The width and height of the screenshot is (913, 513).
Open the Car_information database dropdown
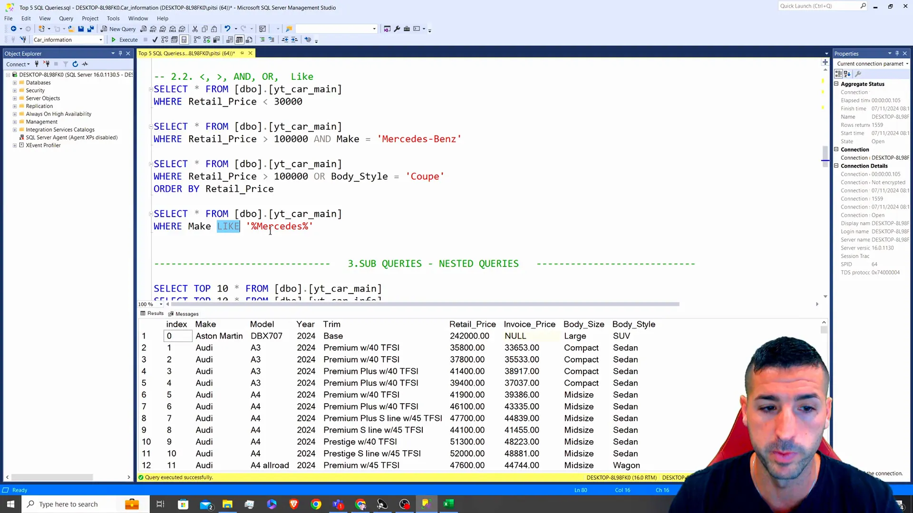point(101,40)
